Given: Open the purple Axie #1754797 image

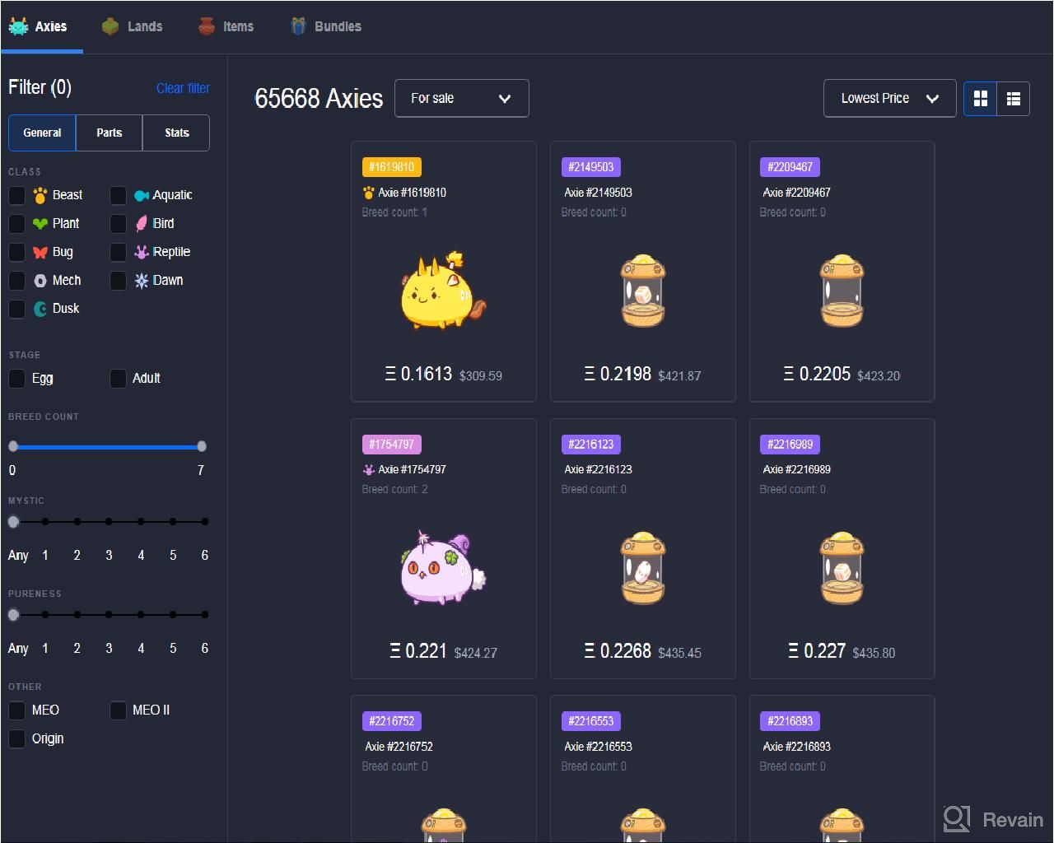Looking at the screenshot, I should 442,568.
